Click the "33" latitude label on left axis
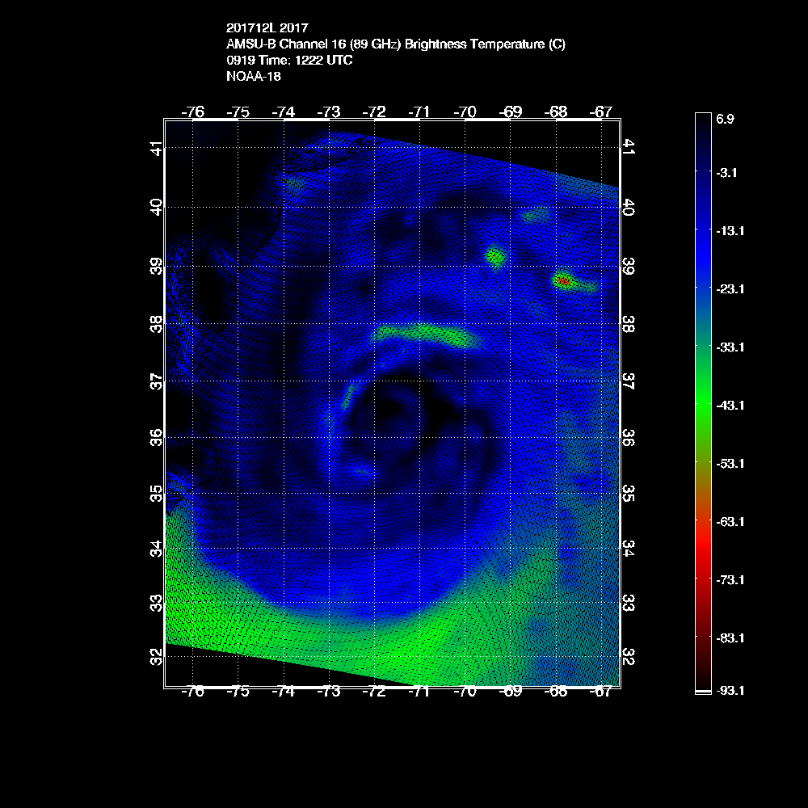This screenshot has height=808, width=808. tap(156, 603)
